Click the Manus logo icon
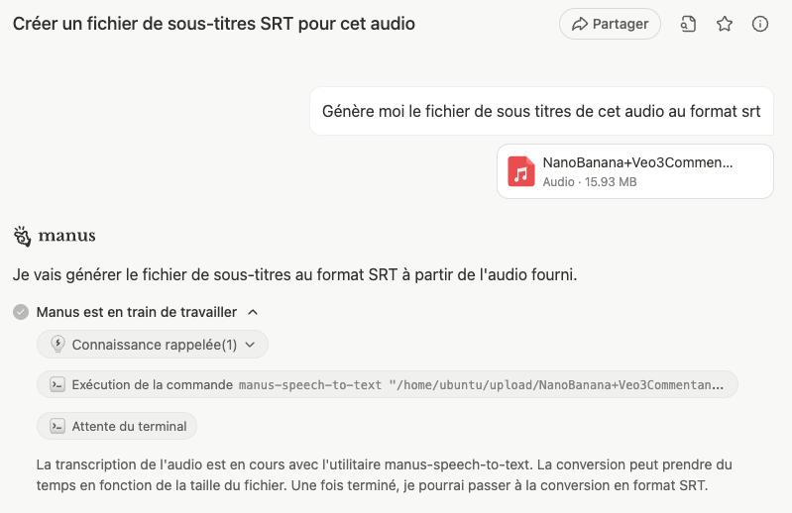792x513 pixels. coord(23,236)
